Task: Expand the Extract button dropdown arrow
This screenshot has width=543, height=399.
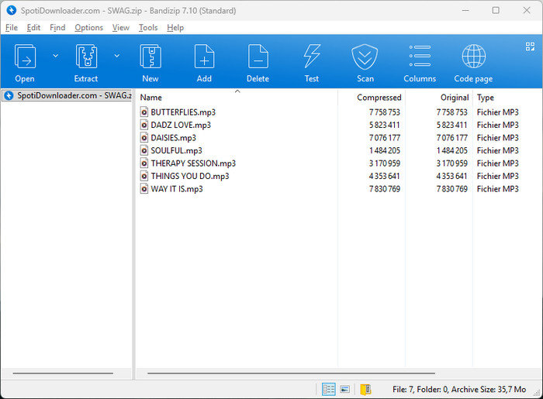Action: coord(117,56)
